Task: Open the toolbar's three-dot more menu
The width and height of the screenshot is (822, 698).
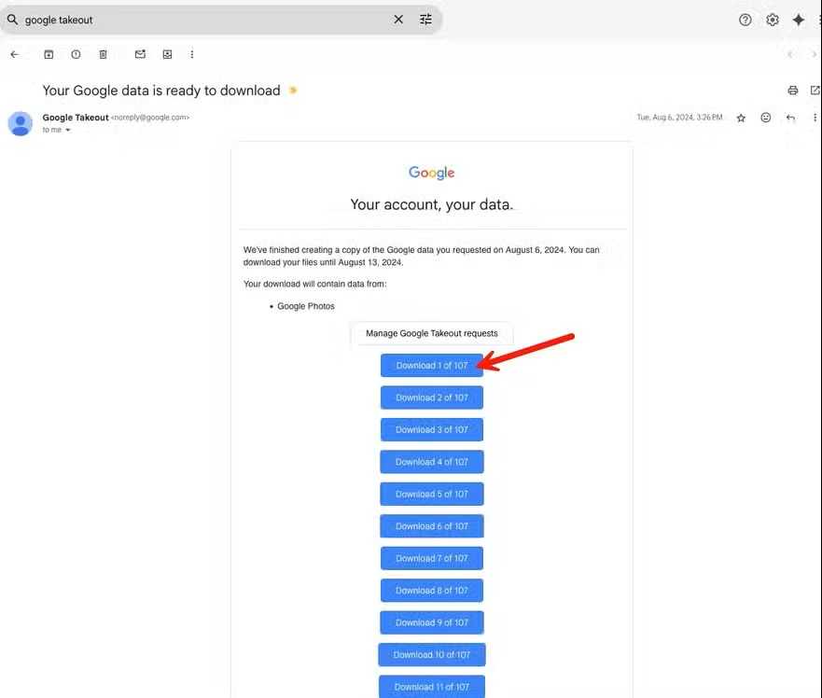Action: [192, 54]
